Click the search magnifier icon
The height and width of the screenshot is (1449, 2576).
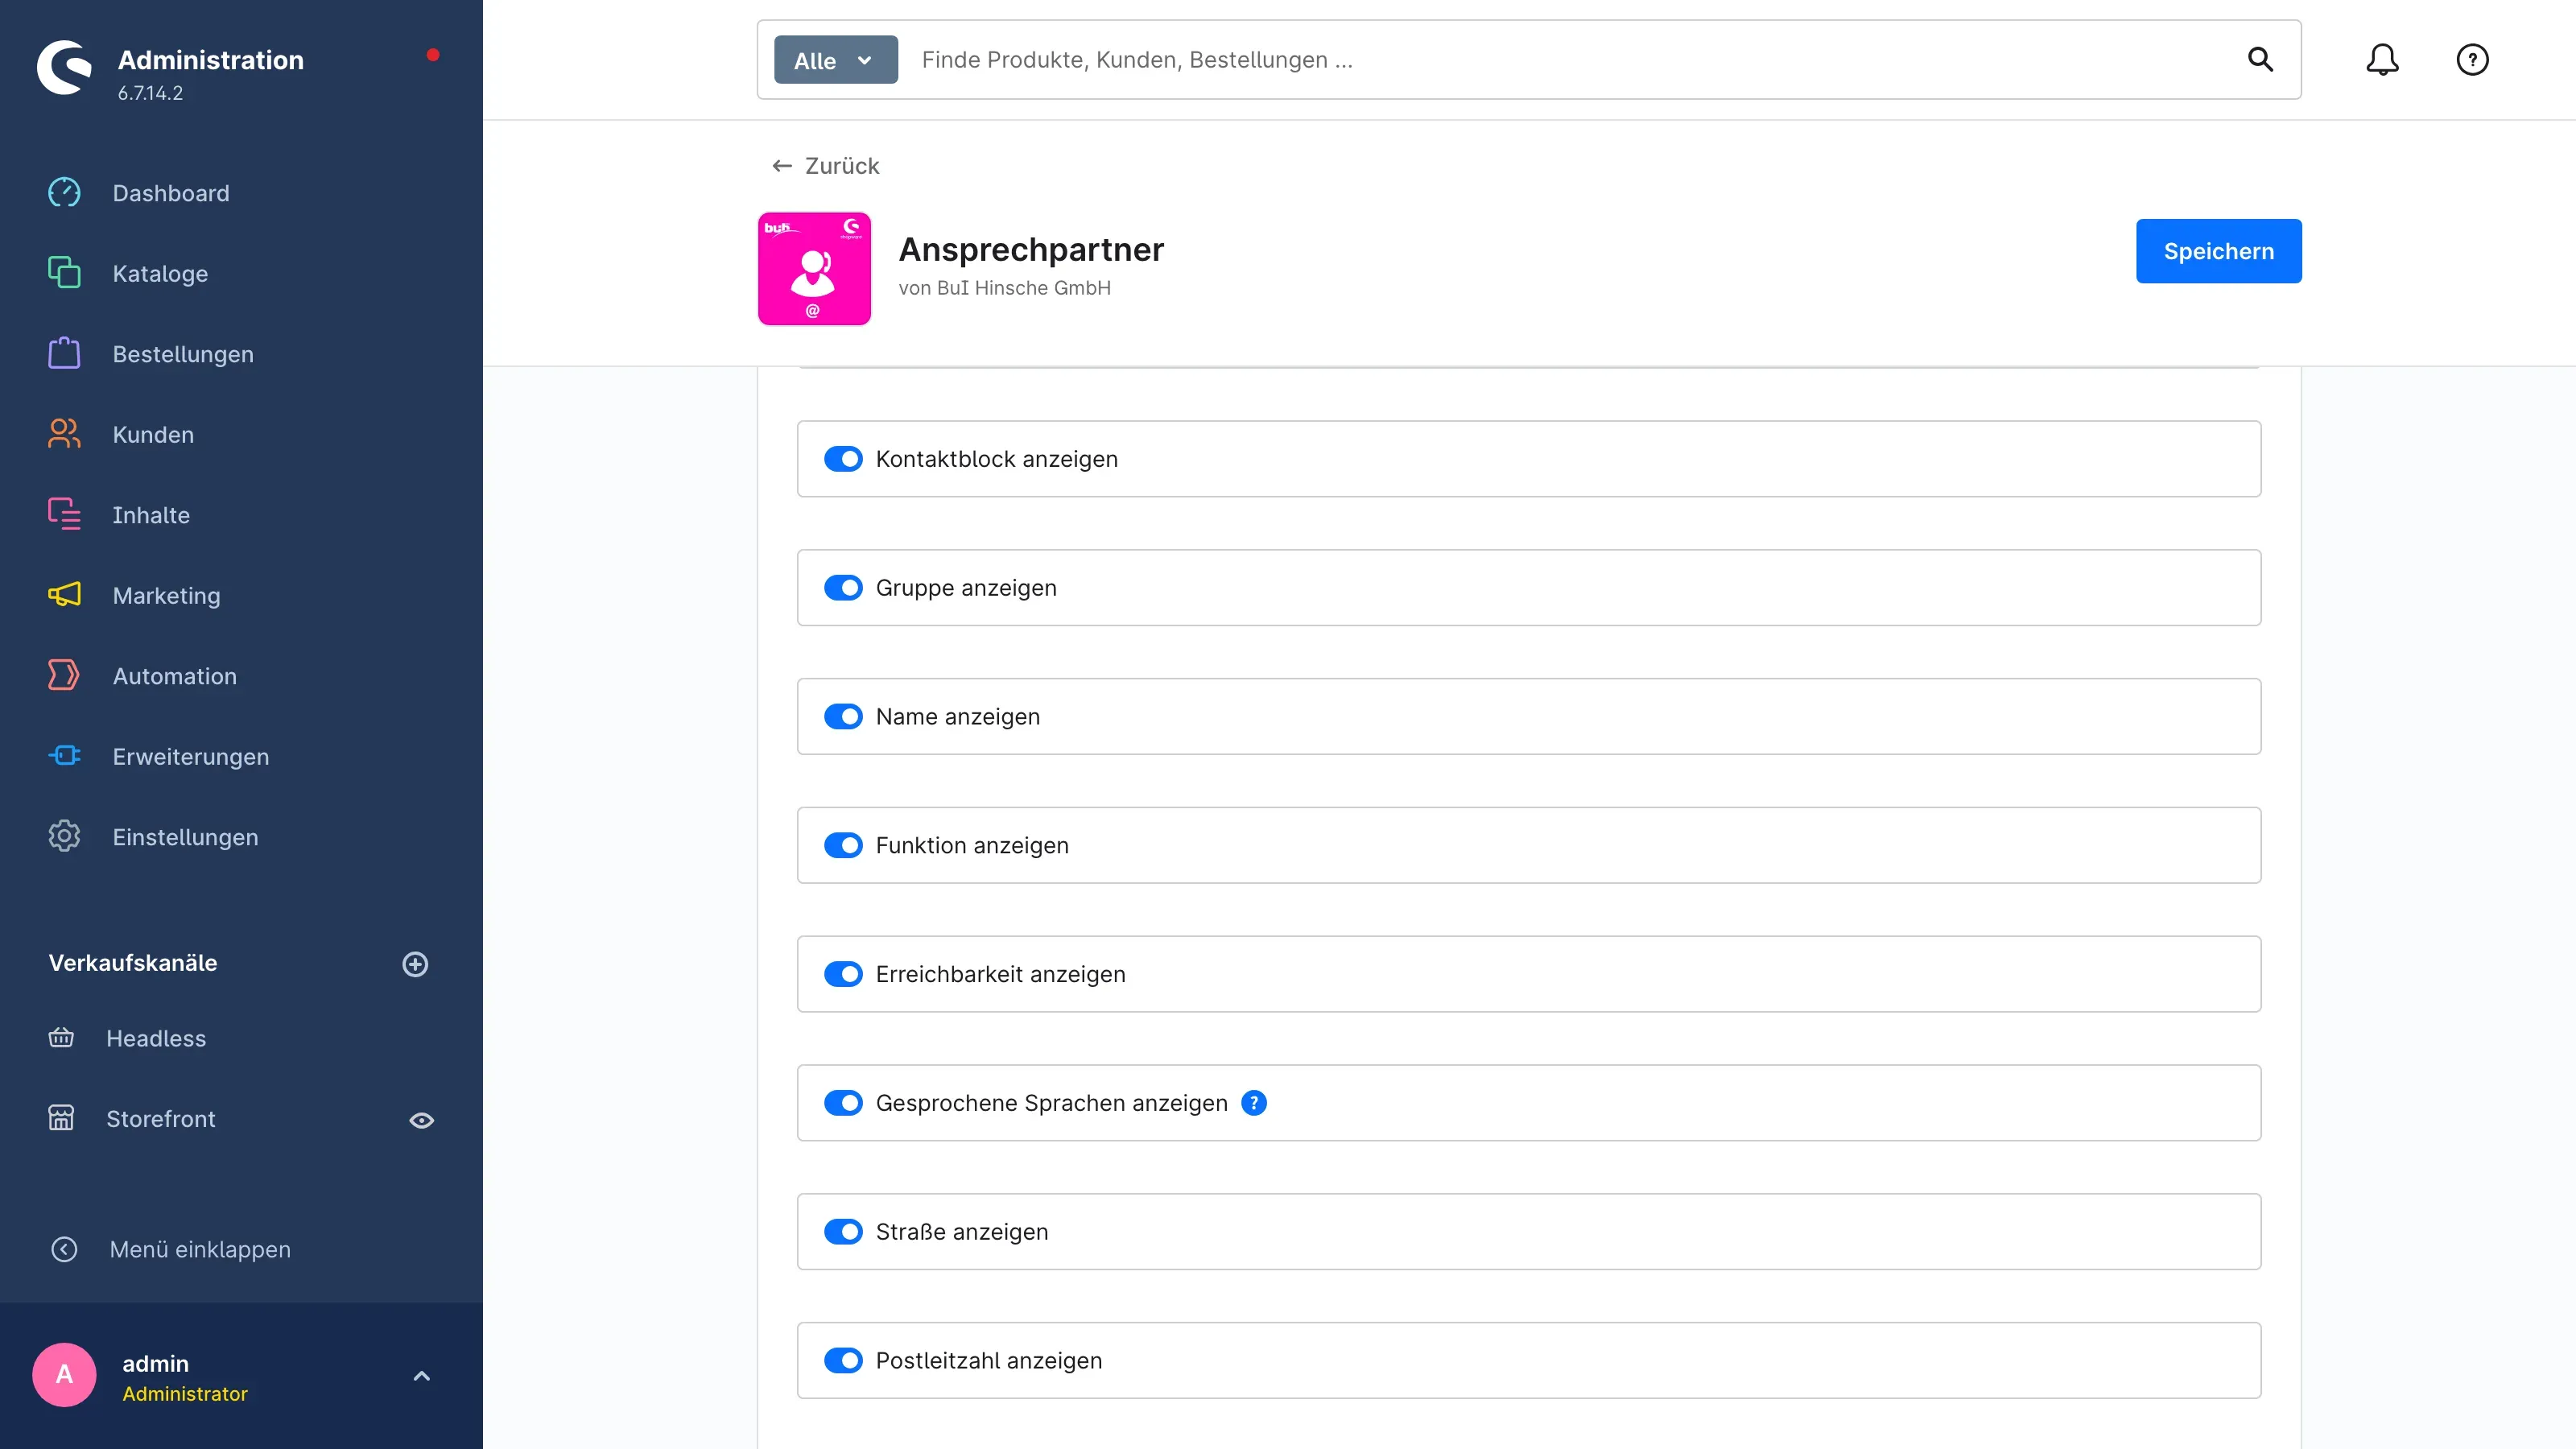2260,60
